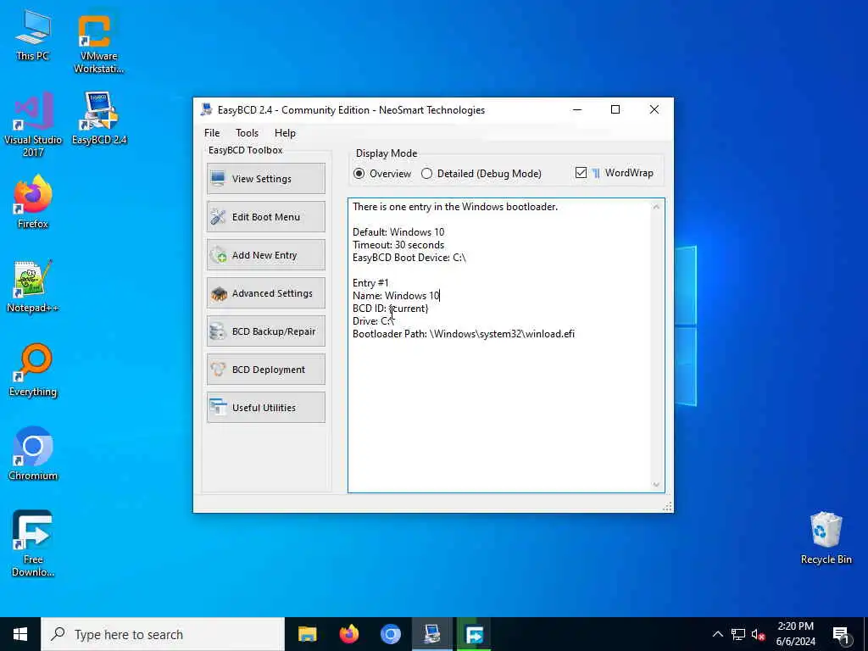The height and width of the screenshot is (651, 868).
Task: Click Free Download Manager taskbar icon
Action: 474,634
